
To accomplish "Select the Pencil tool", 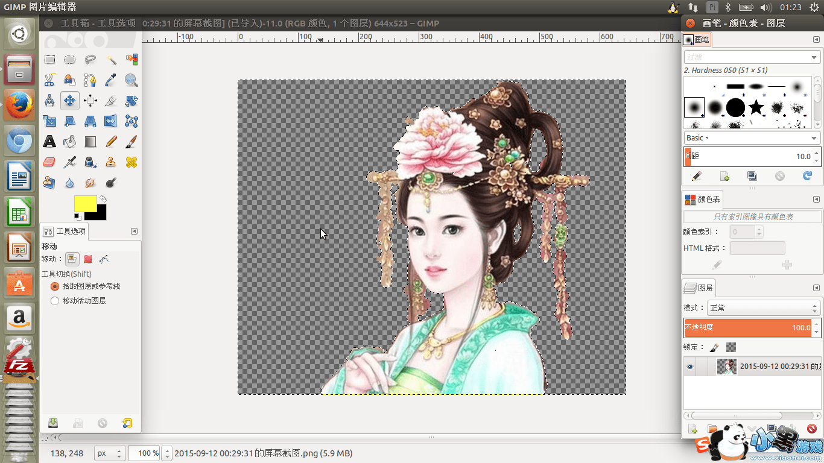I will pos(111,142).
